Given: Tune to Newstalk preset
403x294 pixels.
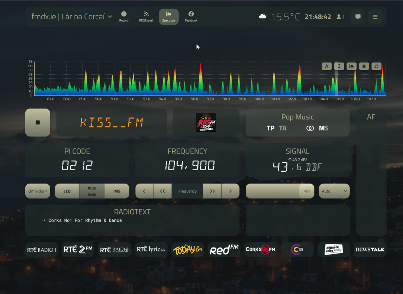Looking at the screenshot, I should (x=370, y=249).
